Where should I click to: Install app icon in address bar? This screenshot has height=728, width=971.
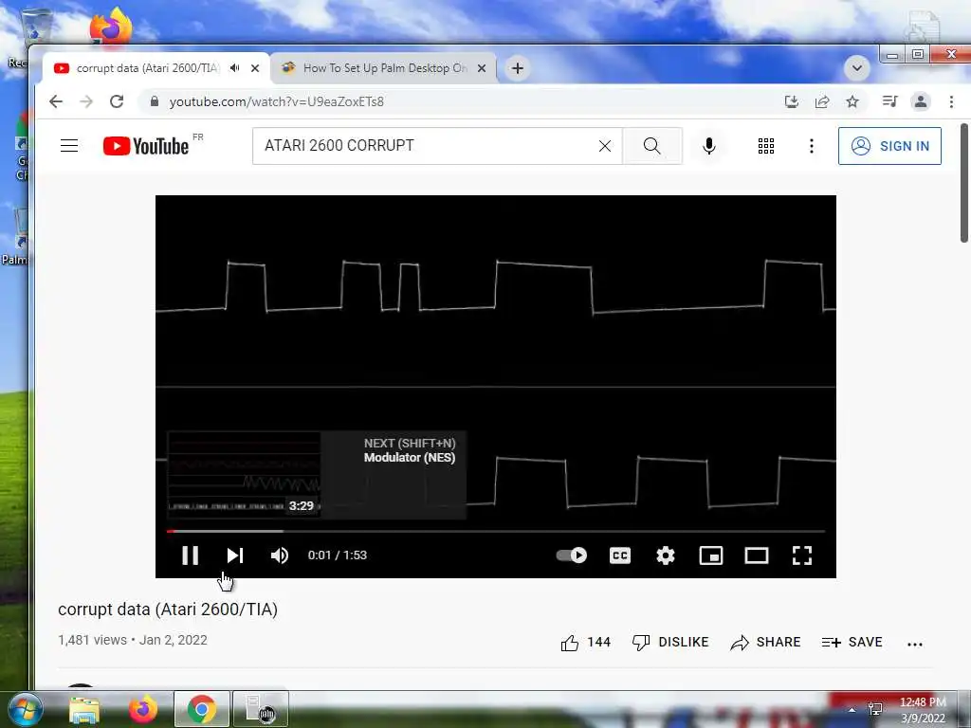792,101
